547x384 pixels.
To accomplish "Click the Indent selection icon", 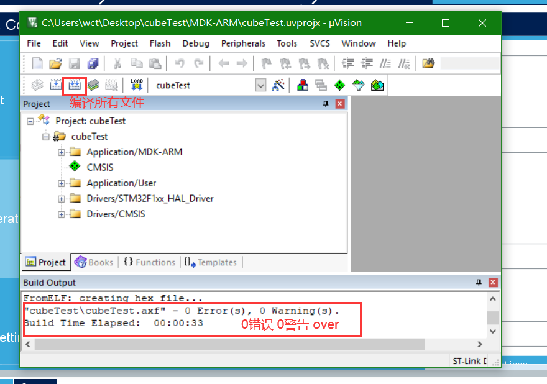I will tap(348, 63).
